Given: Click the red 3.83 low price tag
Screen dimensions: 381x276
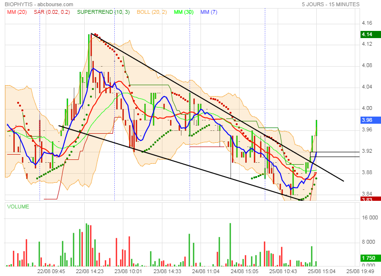Looking at the screenshot, I should 371,199.
